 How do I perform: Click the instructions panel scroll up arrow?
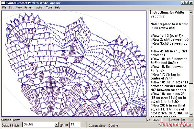(191, 12)
